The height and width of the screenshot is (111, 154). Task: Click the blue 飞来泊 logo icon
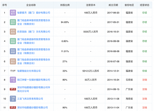click(x=13, y=99)
